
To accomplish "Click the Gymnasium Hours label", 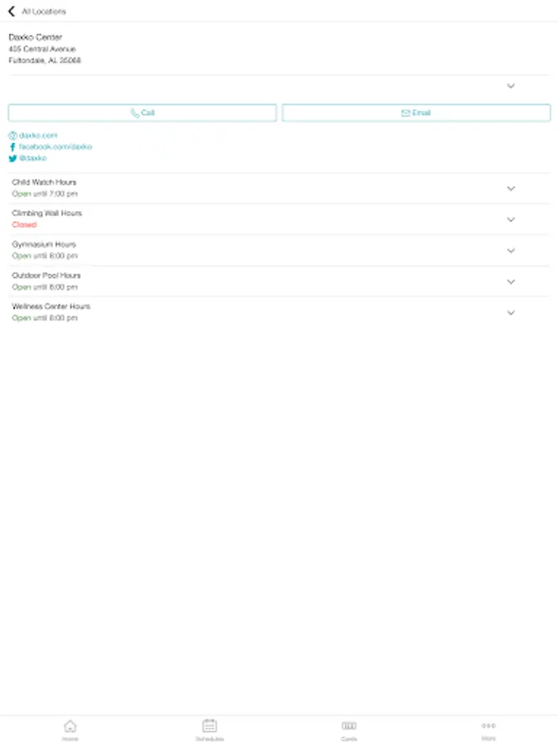I will click(44, 244).
